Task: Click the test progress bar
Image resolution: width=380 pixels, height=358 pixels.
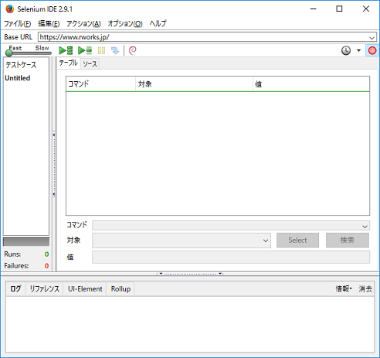Action: click(x=26, y=242)
